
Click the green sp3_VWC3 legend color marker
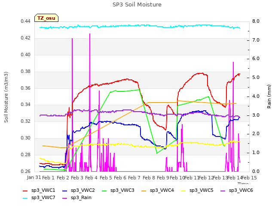(x=104, y=191)
